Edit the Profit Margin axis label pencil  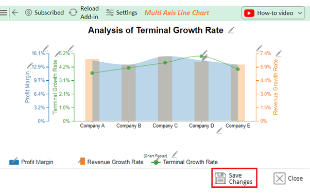(x=30, y=65)
